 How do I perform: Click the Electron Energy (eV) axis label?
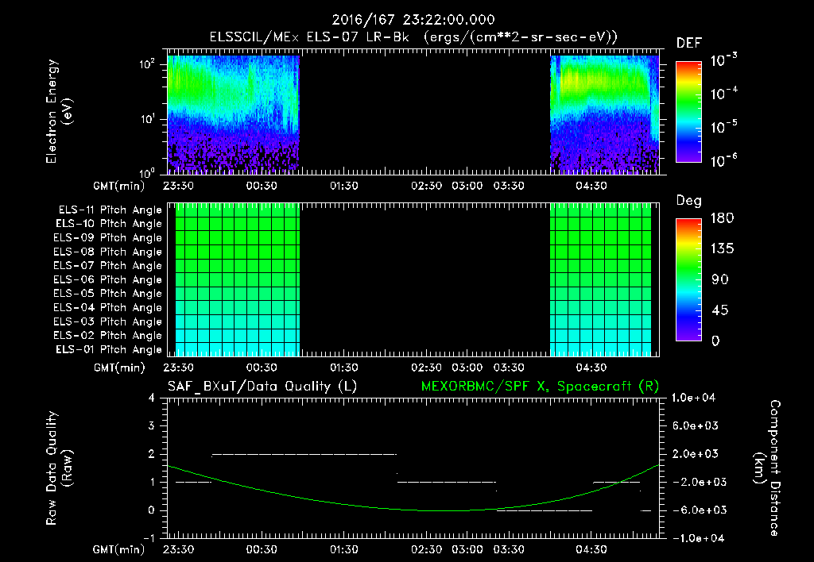[x=59, y=111]
